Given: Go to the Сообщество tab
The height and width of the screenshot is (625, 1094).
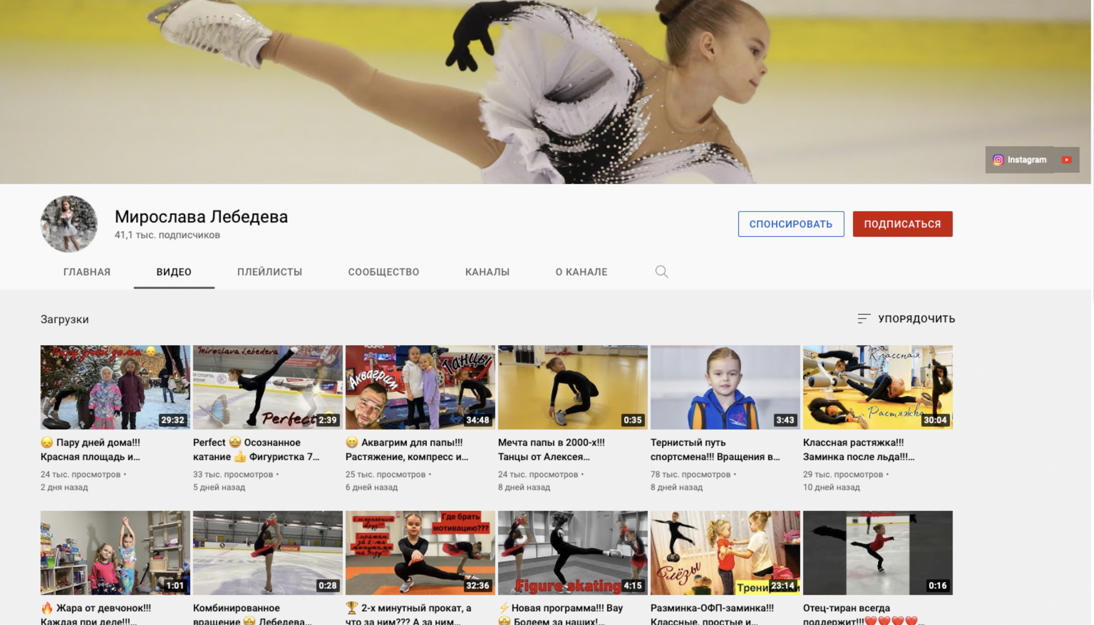Looking at the screenshot, I should (383, 272).
